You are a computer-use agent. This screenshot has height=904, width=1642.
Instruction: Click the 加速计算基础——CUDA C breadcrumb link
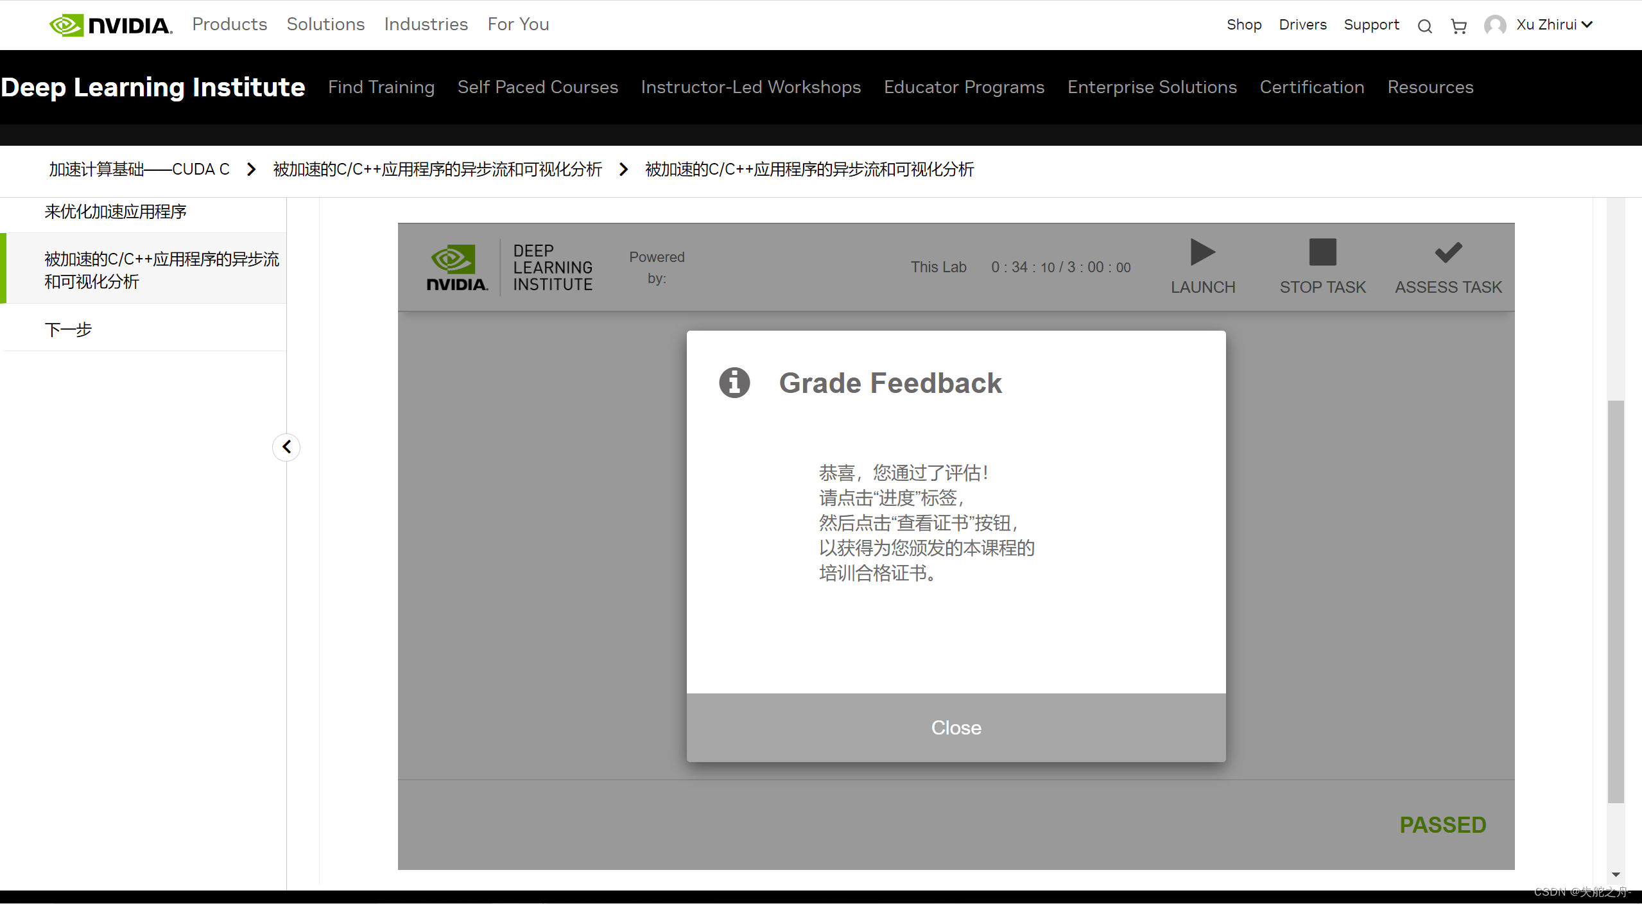[139, 169]
